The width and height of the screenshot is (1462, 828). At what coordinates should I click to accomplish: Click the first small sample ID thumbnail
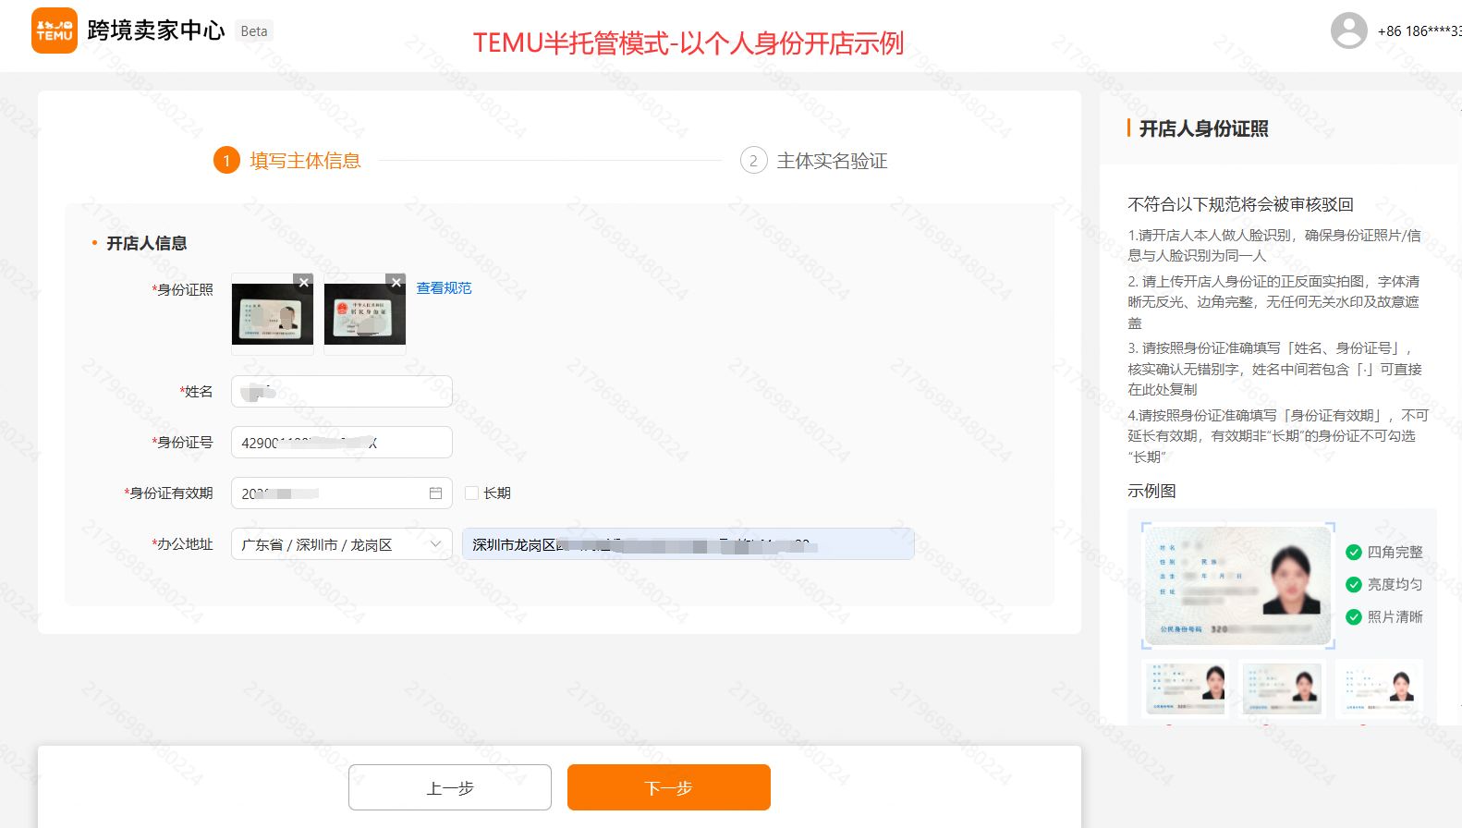click(x=1187, y=688)
